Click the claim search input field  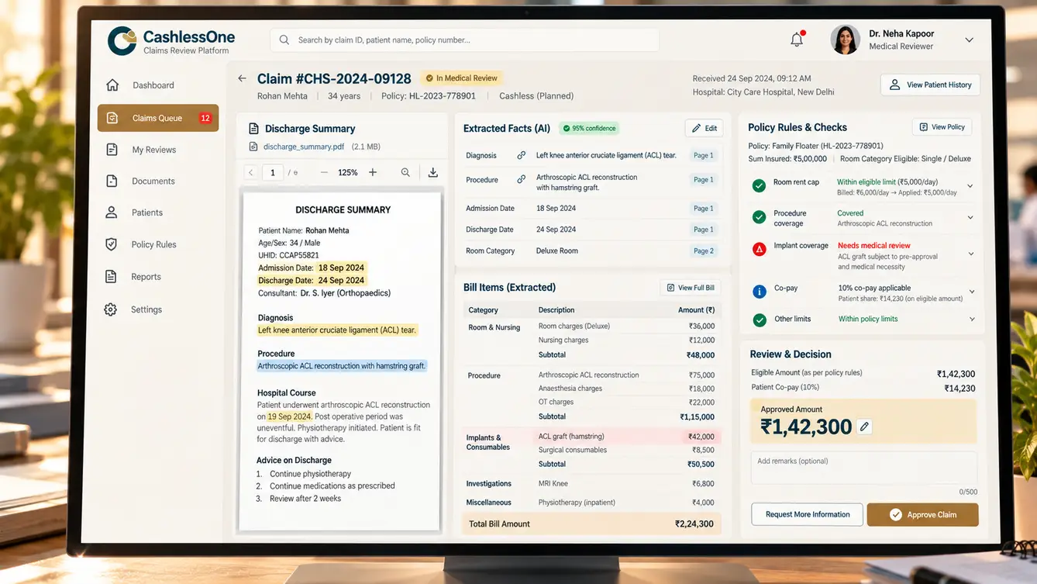(x=464, y=40)
